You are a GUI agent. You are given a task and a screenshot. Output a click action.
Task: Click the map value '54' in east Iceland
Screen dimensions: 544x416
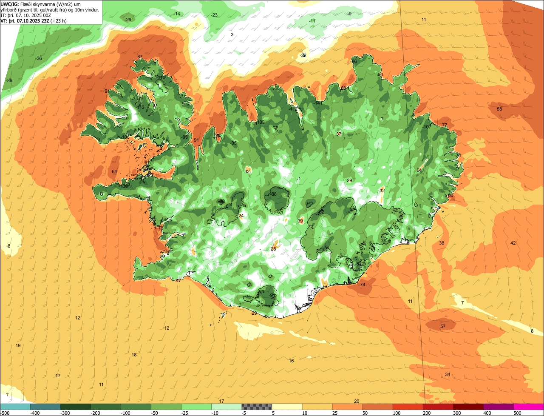click(x=419, y=170)
